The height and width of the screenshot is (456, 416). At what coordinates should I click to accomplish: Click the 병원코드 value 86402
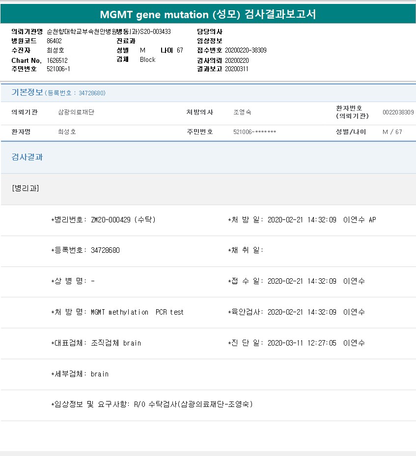(54, 41)
